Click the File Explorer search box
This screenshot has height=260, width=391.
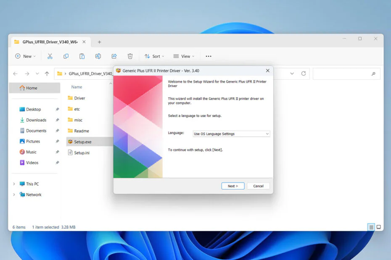pos(346,74)
